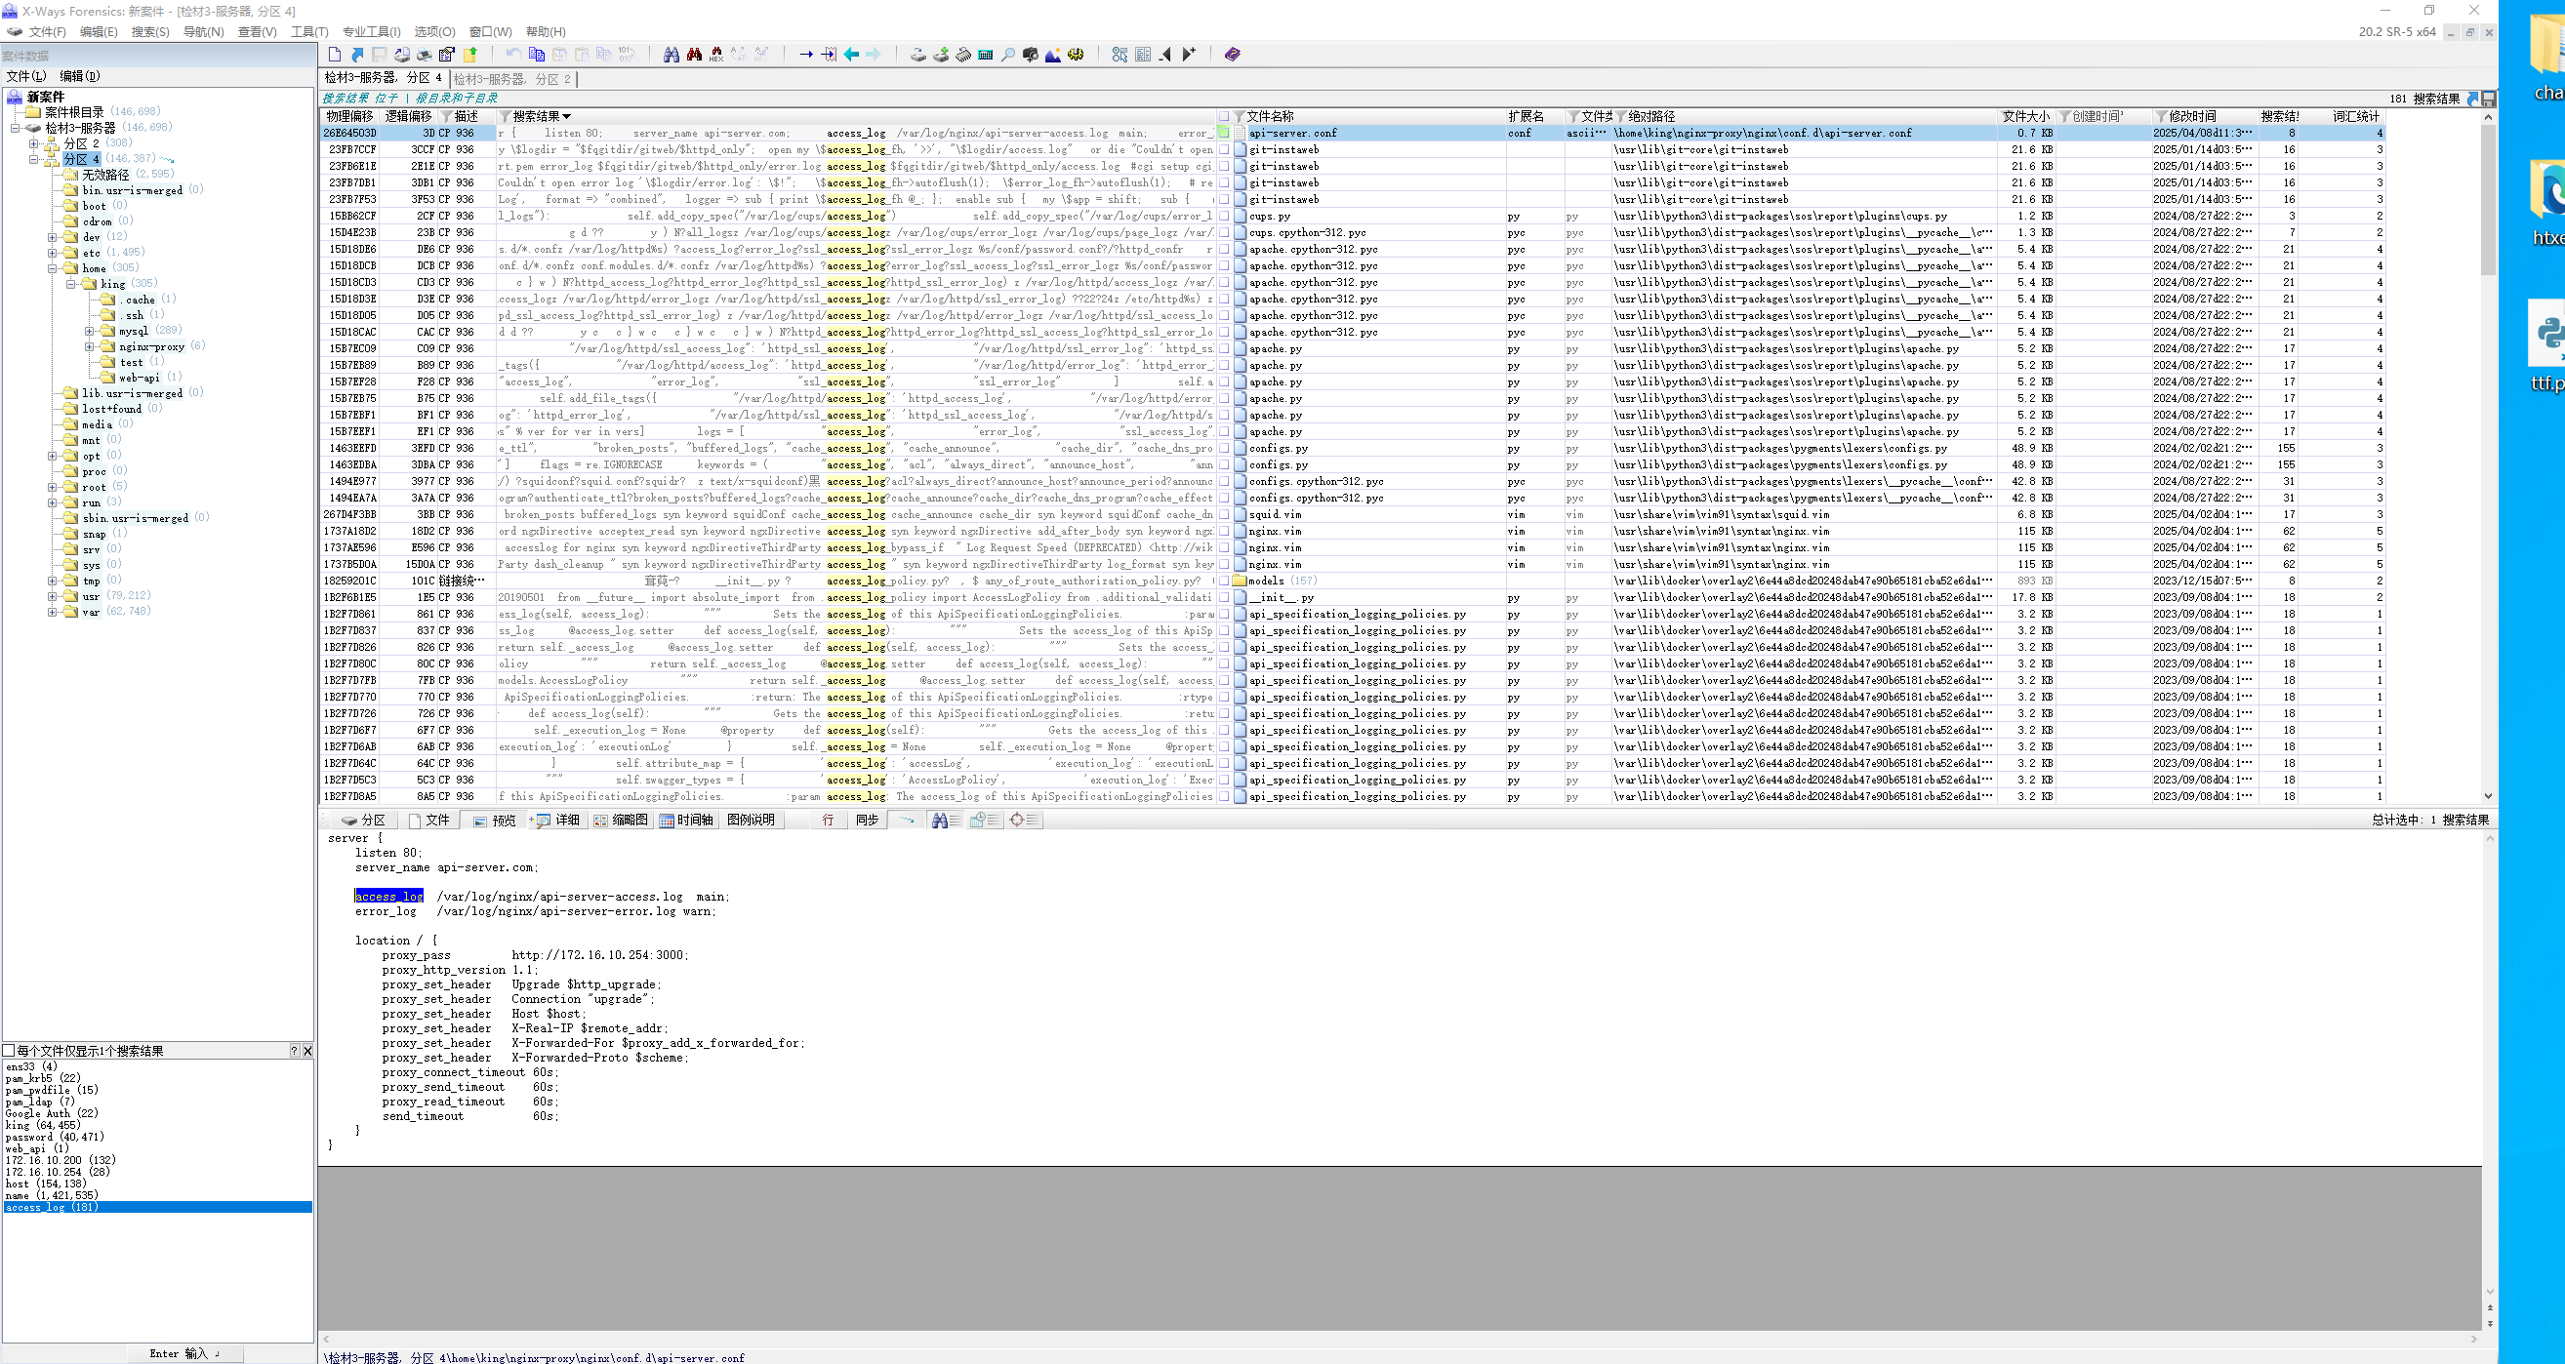Click the binoculars simultaneous search icon

(x=672, y=55)
